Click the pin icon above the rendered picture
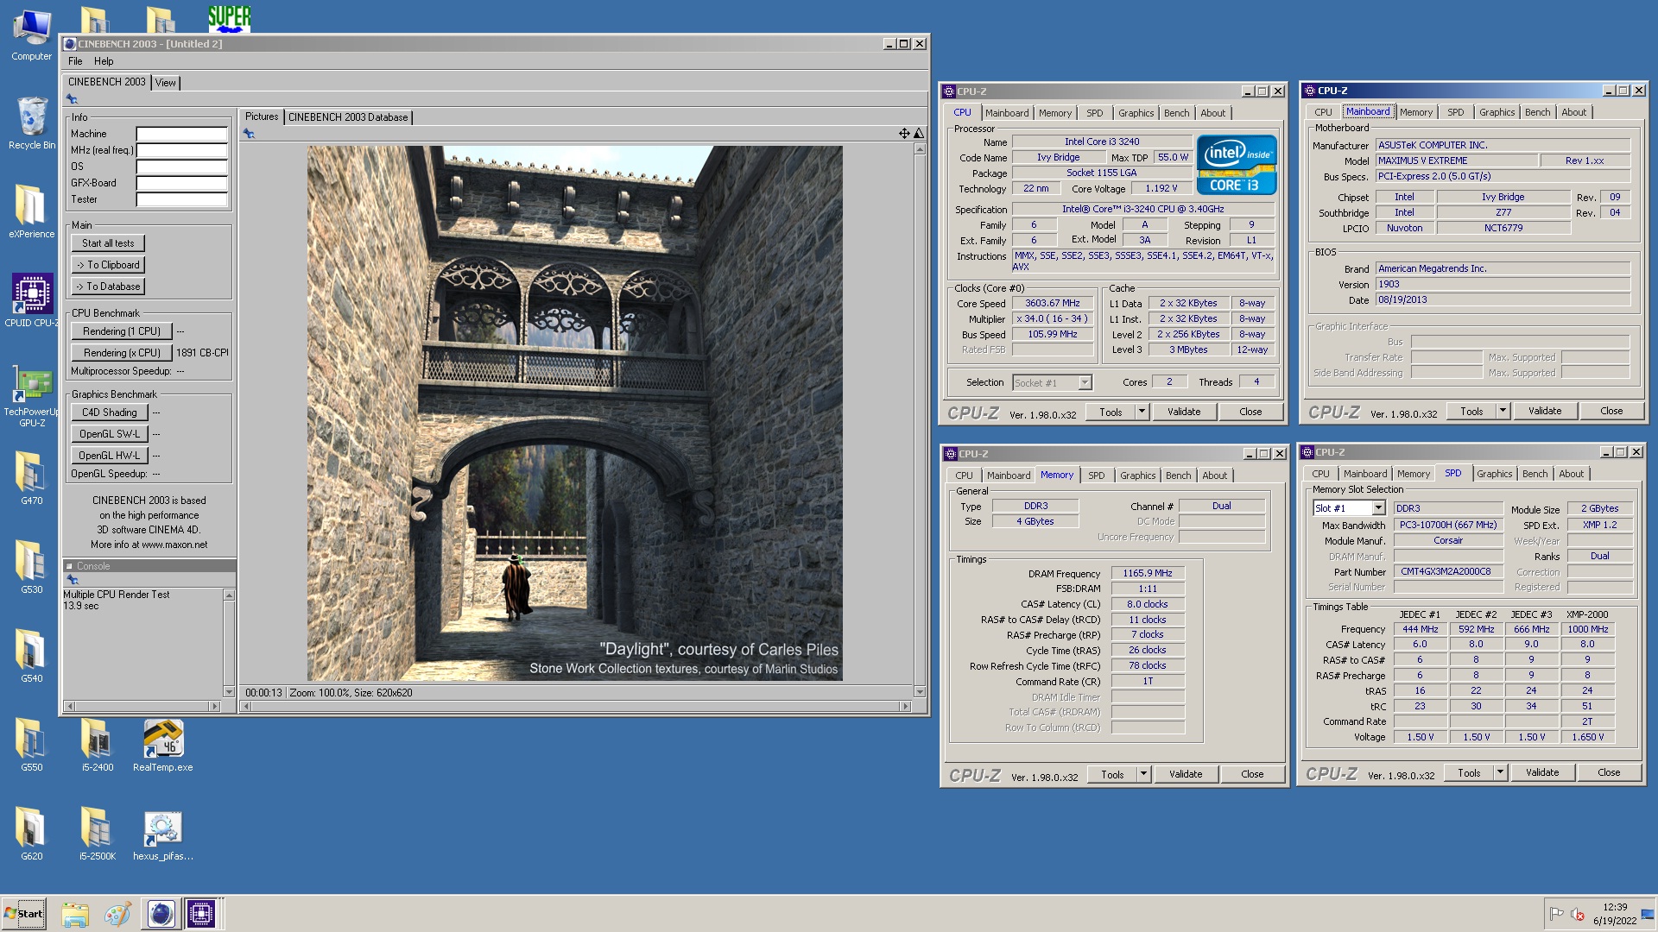The height and width of the screenshot is (932, 1658). point(249,134)
